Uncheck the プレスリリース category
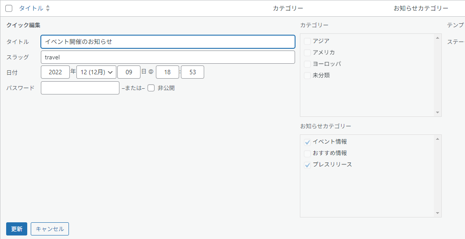The image size is (465, 239). (x=307, y=165)
